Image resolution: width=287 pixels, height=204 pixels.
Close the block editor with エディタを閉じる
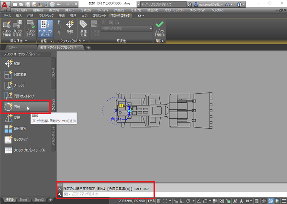[x=159, y=28]
